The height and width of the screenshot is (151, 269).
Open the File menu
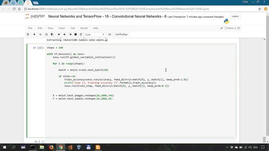pyautogui.click(x=30, y=28)
